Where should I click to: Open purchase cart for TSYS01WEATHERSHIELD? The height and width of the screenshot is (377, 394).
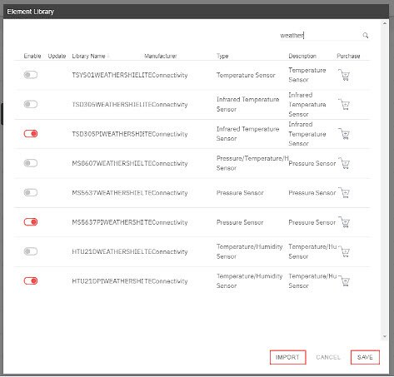344,75
